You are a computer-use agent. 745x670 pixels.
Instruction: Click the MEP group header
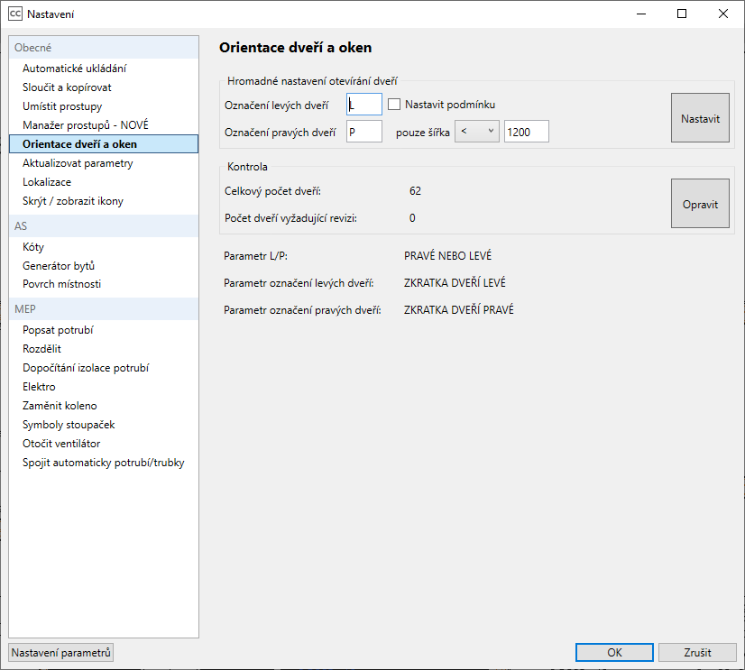click(x=104, y=309)
